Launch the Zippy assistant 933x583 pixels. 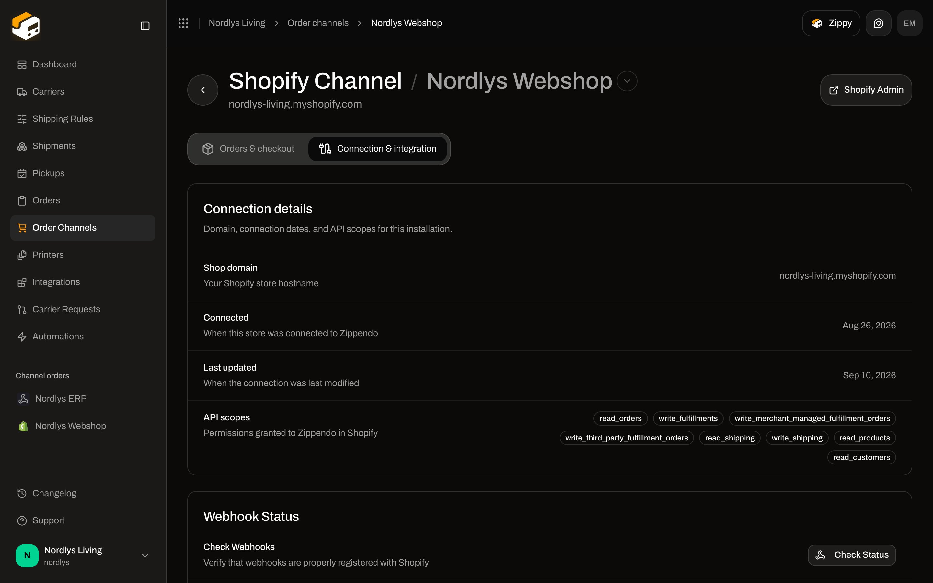click(831, 23)
